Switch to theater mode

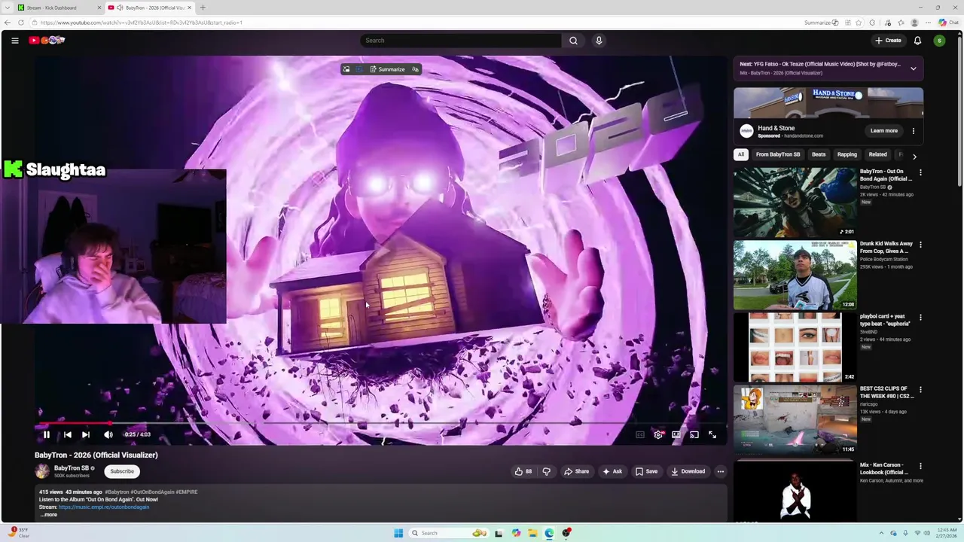pyautogui.click(x=676, y=434)
